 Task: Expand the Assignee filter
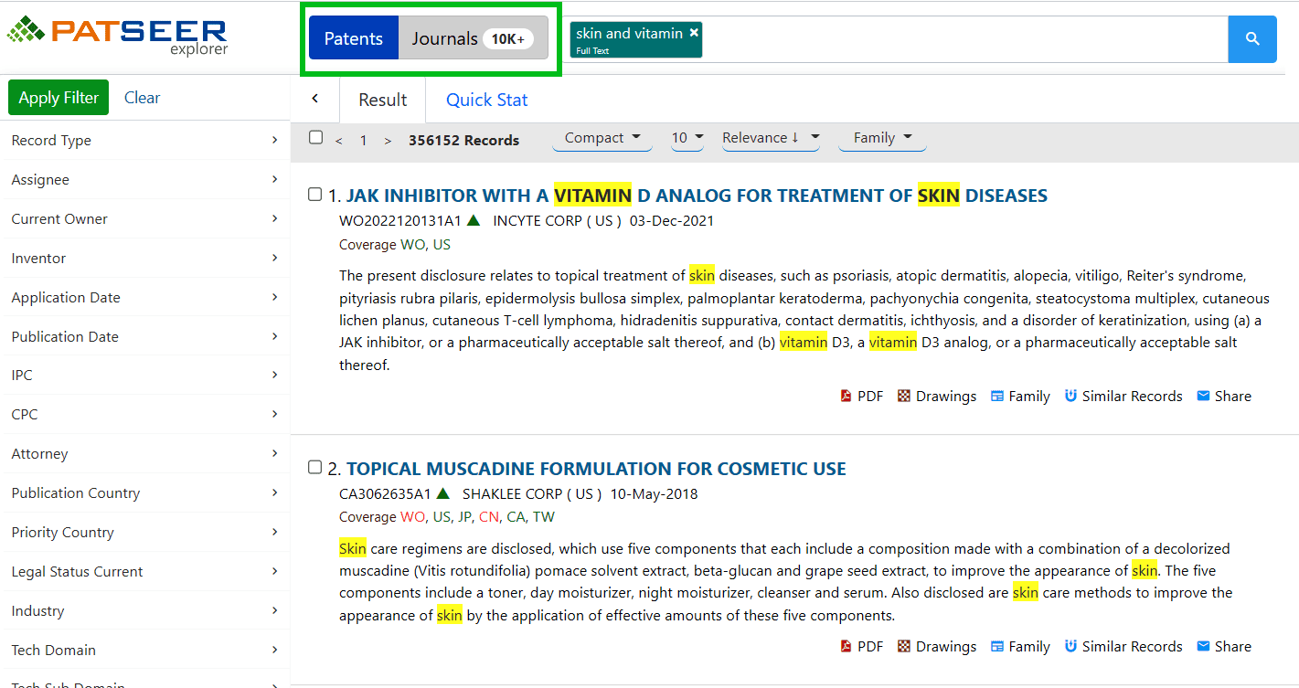(x=144, y=180)
